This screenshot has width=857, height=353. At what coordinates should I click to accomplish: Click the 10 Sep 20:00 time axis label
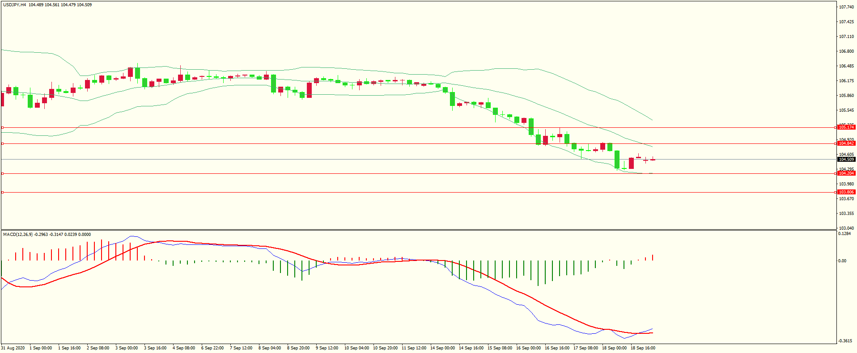coord(386,348)
